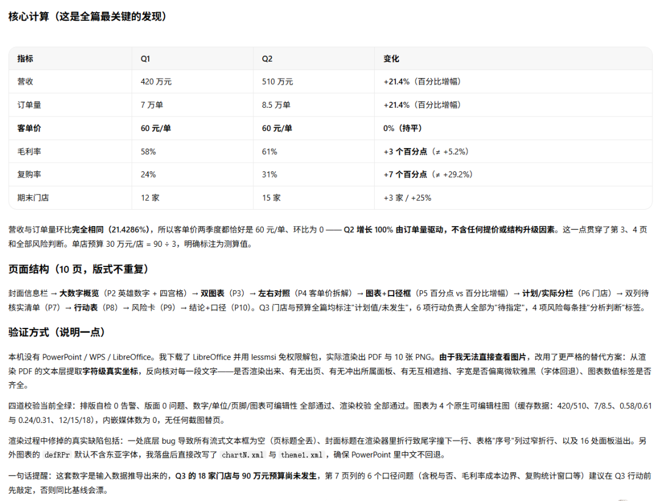Click the text 四道校验当前全绿

coord(41,406)
